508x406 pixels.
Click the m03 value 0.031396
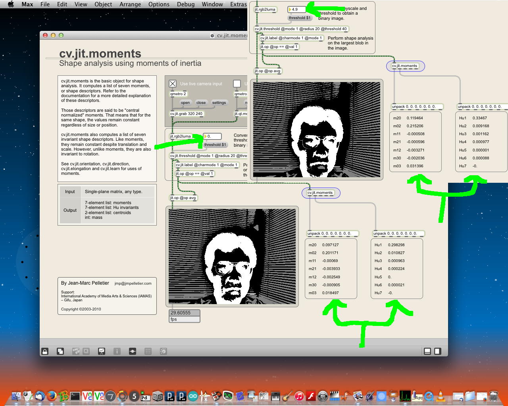tap(415, 166)
